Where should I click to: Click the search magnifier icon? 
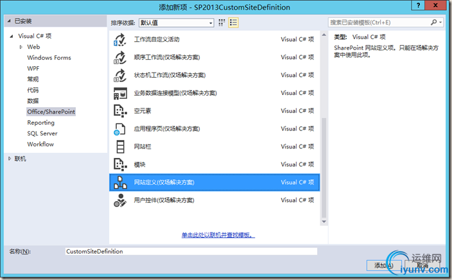point(433,22)
